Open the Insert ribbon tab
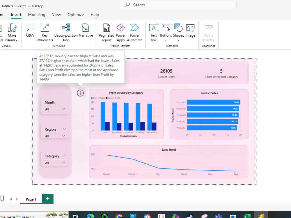This screenshot has width=291, height=218. pos(16,15)
